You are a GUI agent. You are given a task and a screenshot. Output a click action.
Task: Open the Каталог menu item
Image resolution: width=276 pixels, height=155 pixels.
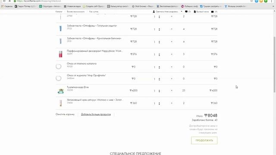59,12
